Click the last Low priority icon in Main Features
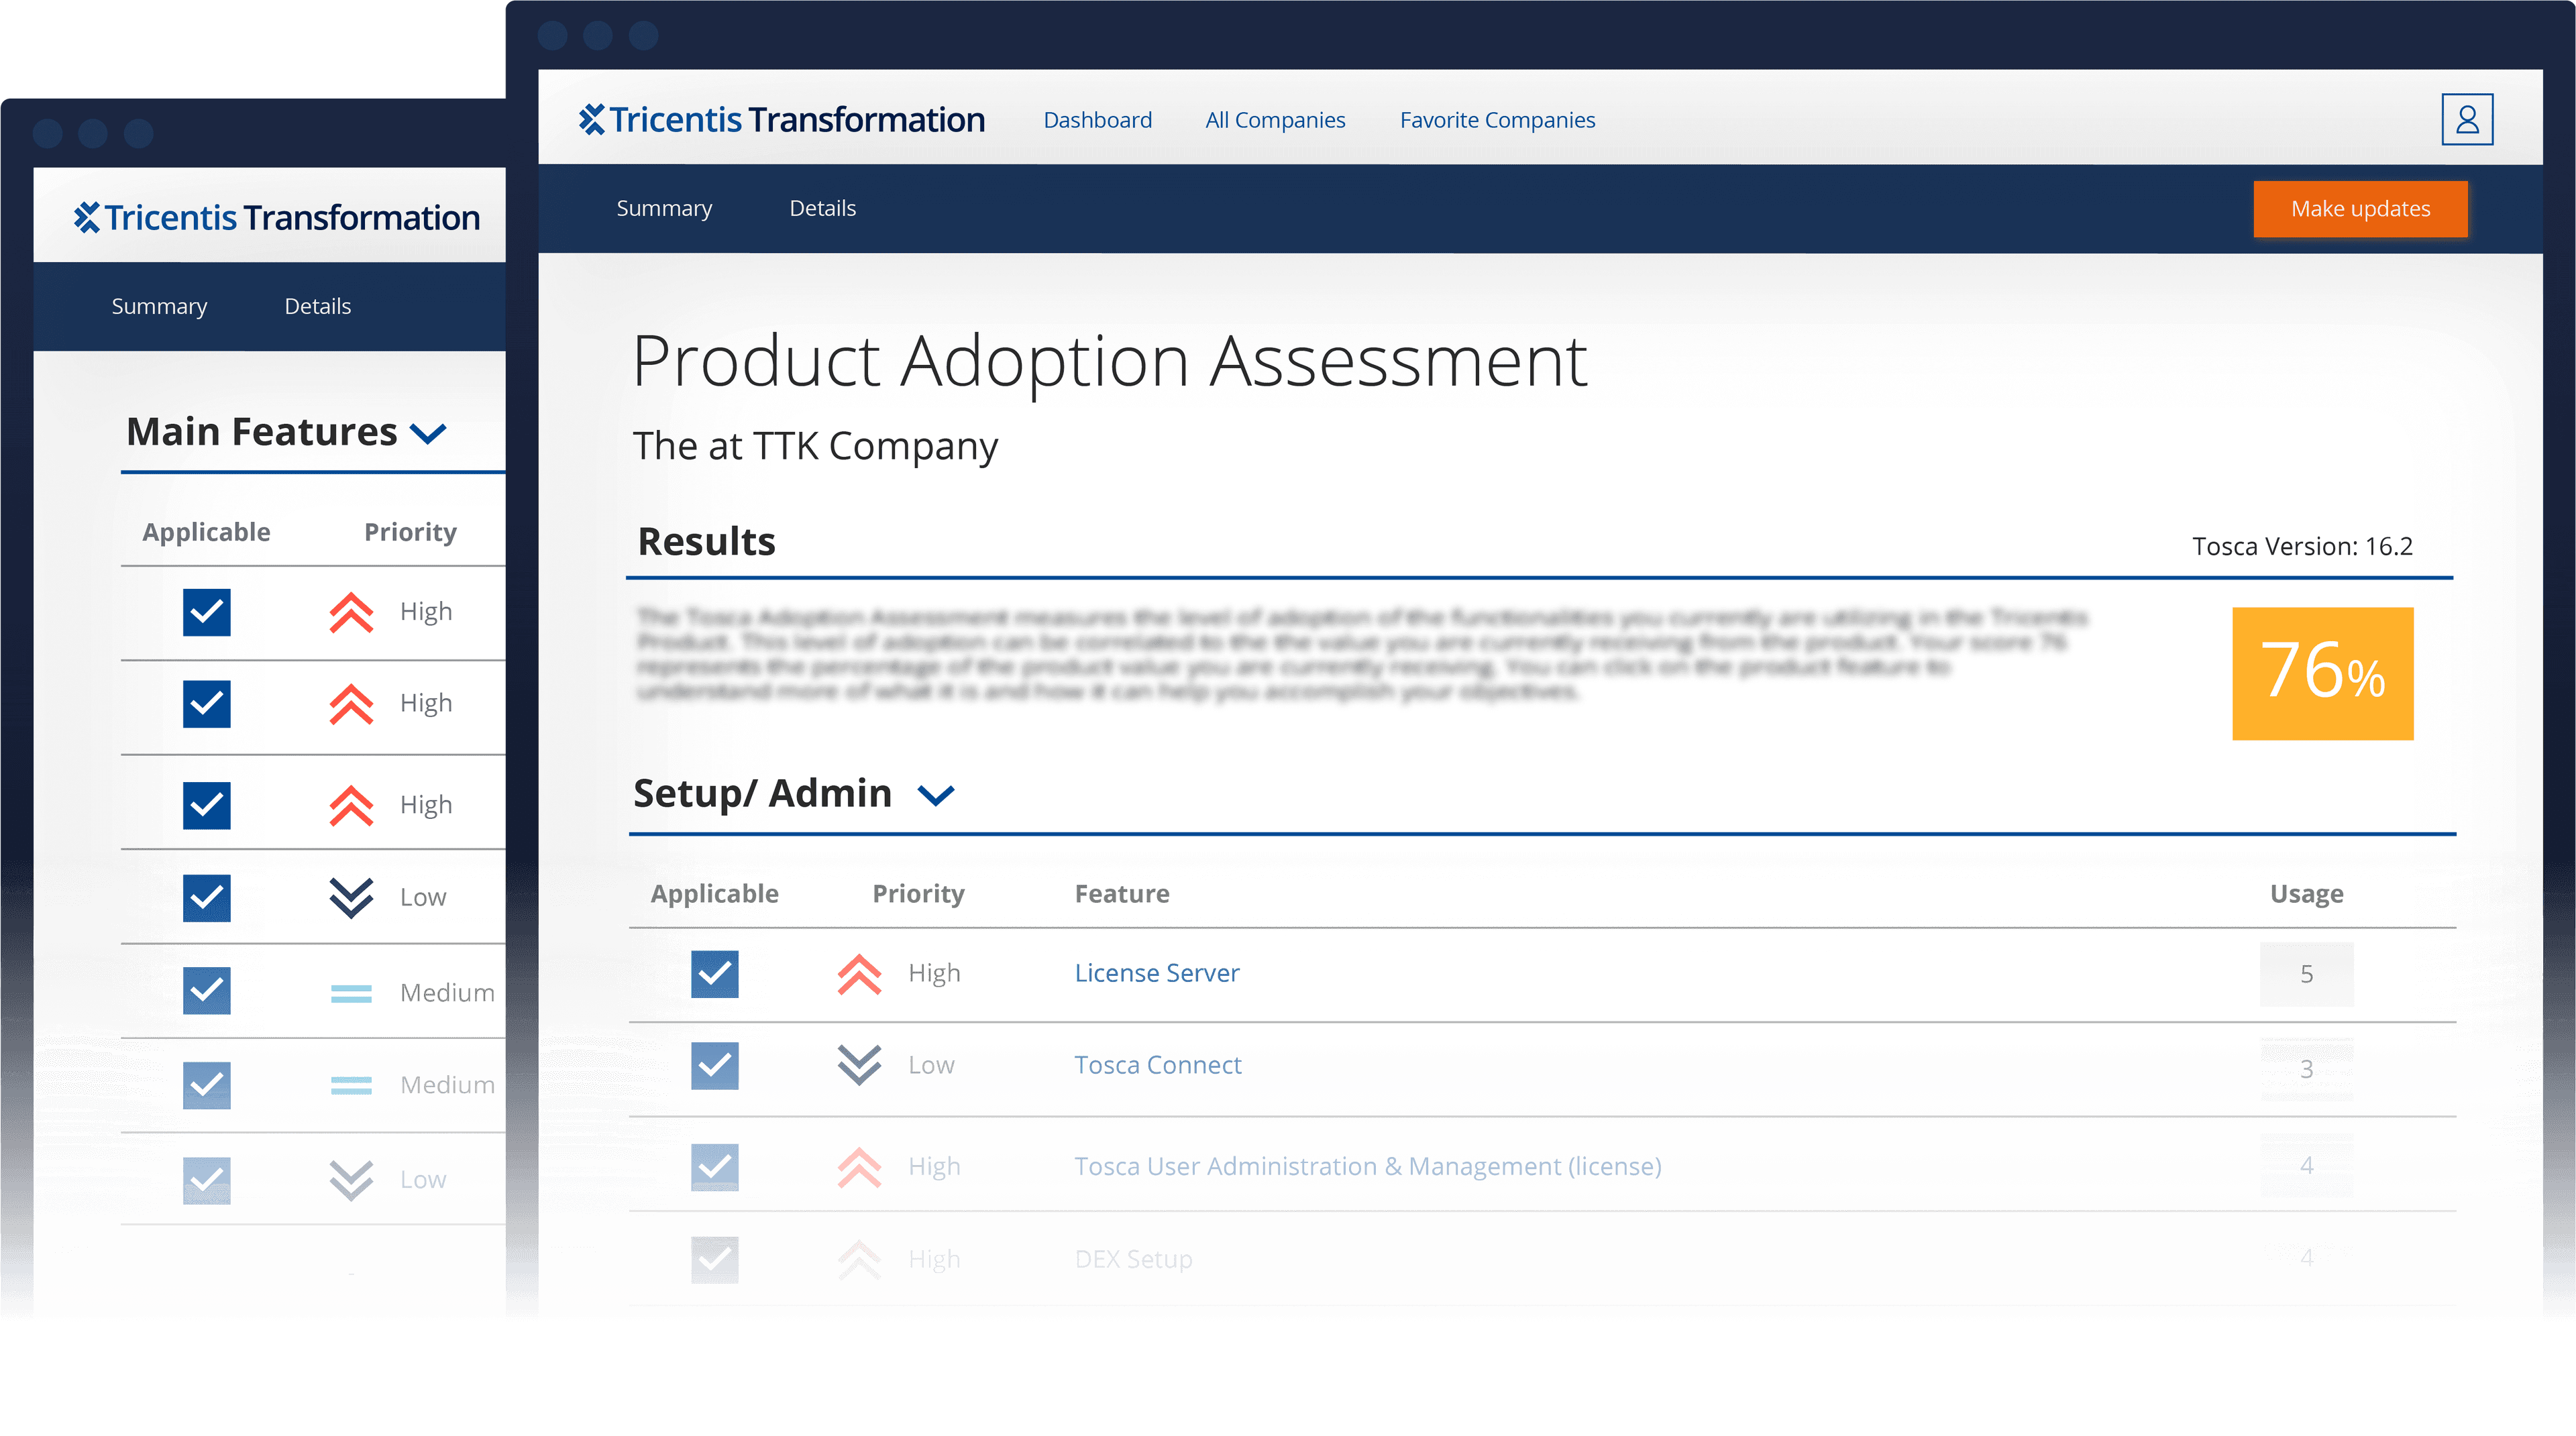Screen dimensions: 2576x1436 (351, 1180)
